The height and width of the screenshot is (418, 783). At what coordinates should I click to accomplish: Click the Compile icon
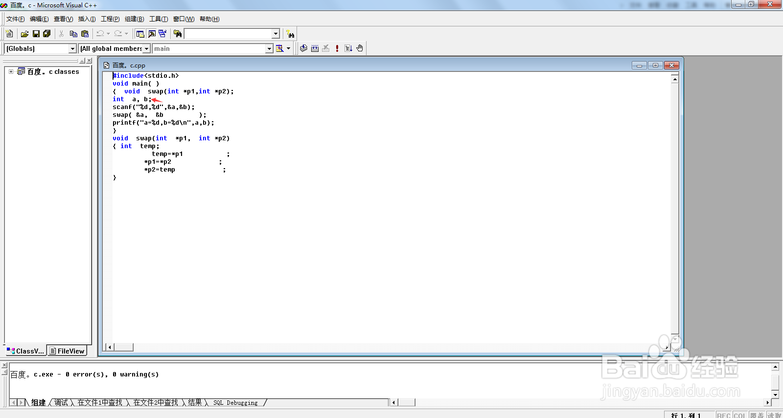click(x=303, y=48)
